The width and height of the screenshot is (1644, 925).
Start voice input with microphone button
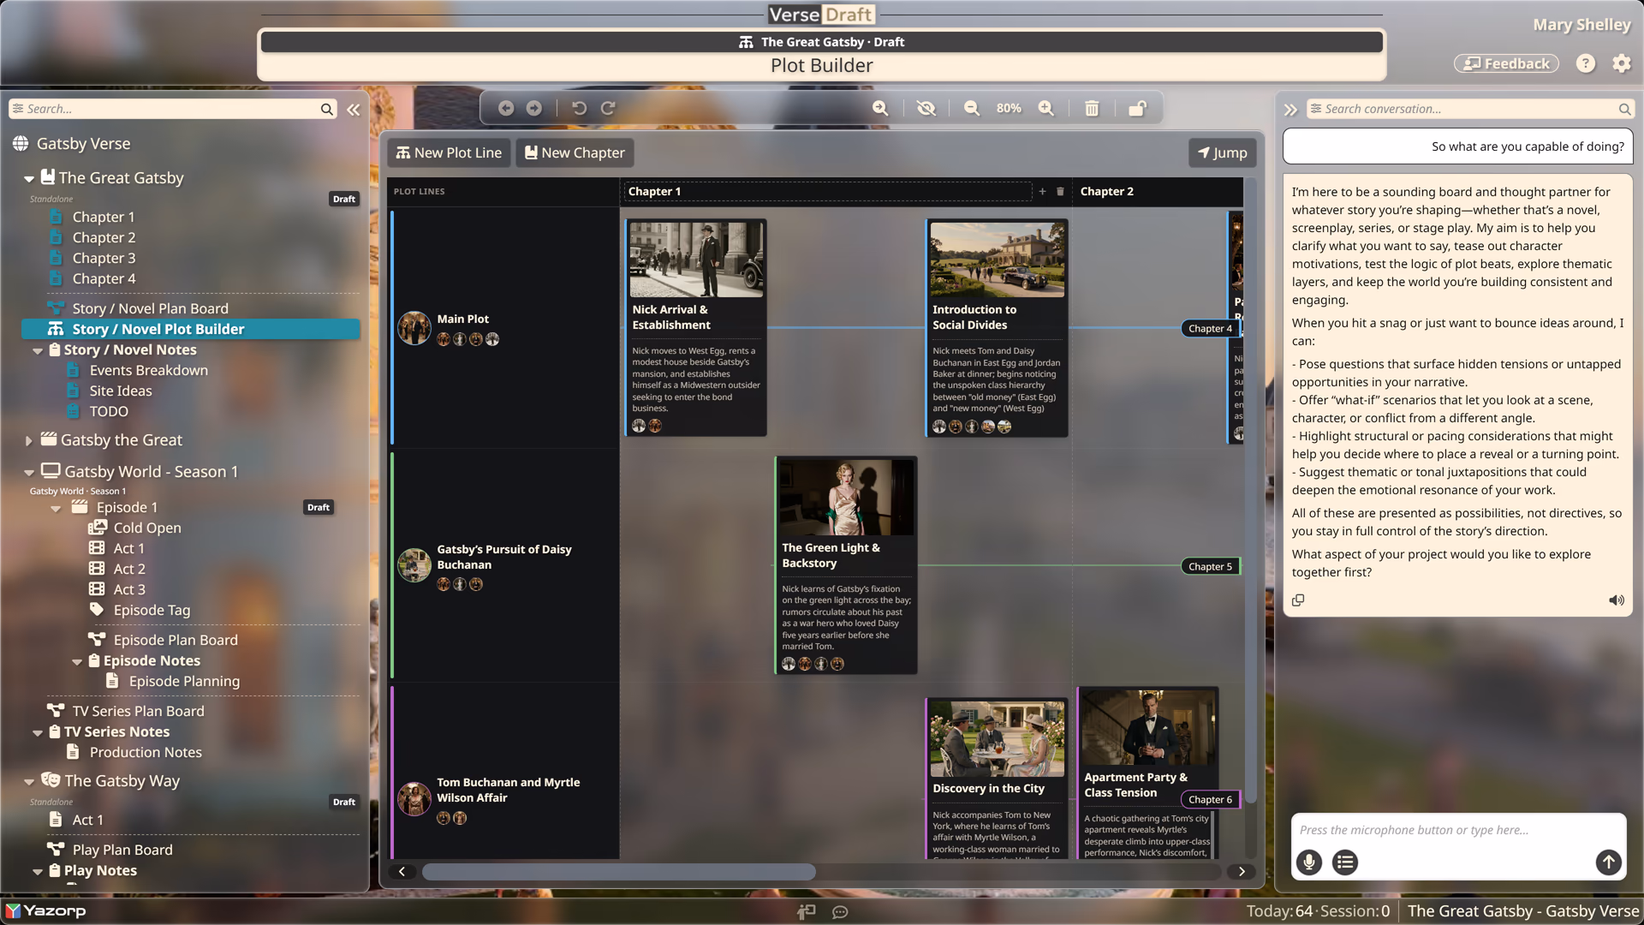(1308, 862)
